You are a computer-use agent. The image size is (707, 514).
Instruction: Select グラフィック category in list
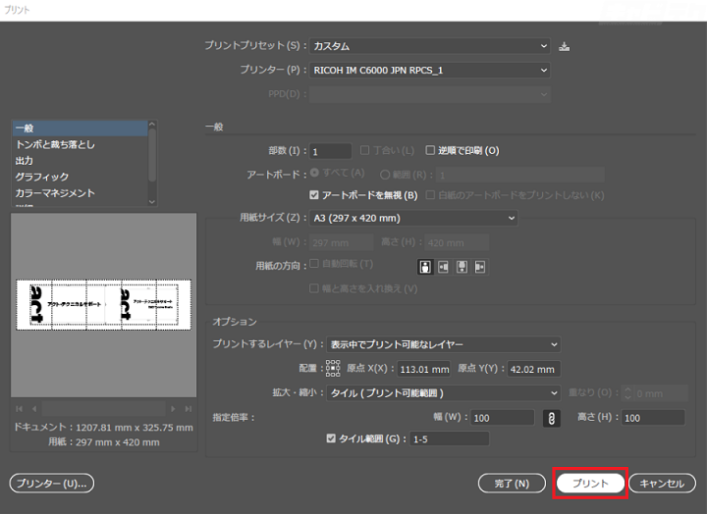click(80, 177)
